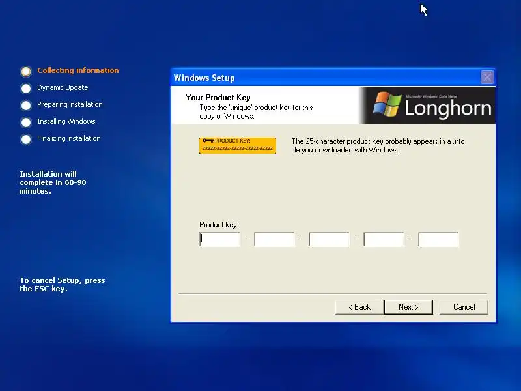Click the yellow product key sticker image
Image resolution: width=521 pixels, height=391 pixels.
click(238, 145)
